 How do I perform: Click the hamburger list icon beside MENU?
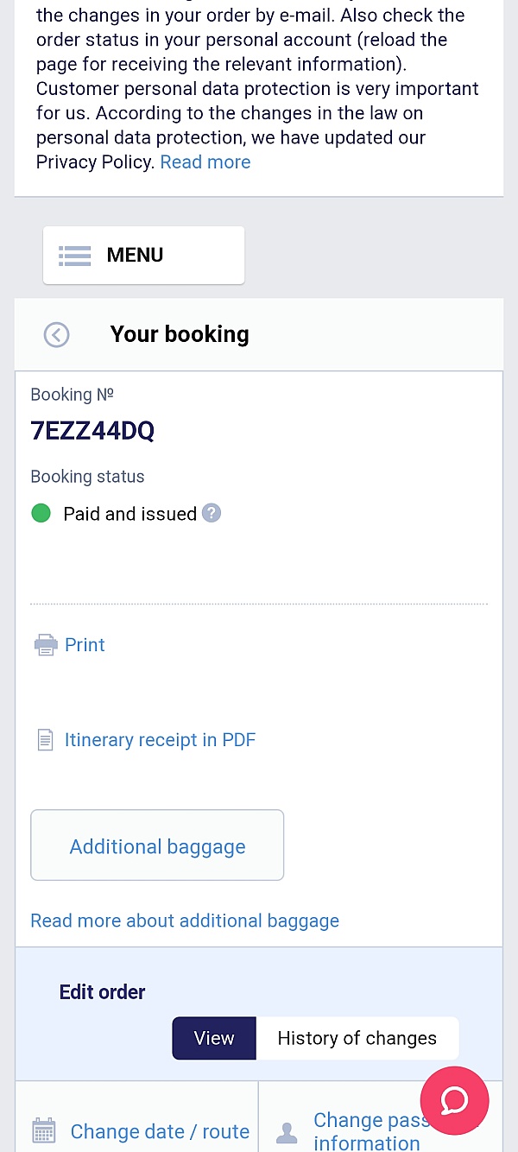tap(74, 256)
